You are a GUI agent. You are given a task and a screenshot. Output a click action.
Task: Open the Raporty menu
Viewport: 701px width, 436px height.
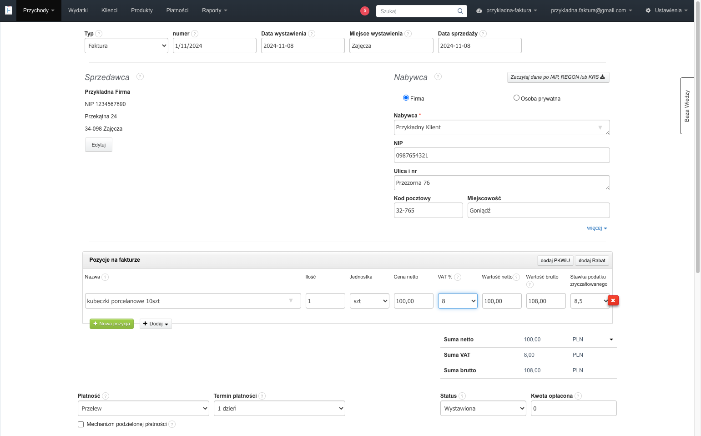[215, 10]
